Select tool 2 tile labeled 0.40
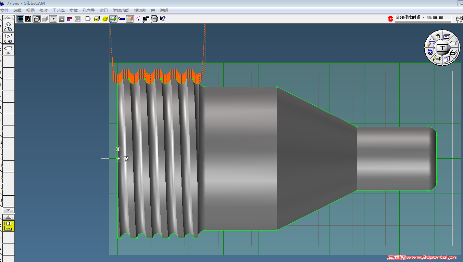Viewport: 463px width, 262px height. [x=8, y=38]
